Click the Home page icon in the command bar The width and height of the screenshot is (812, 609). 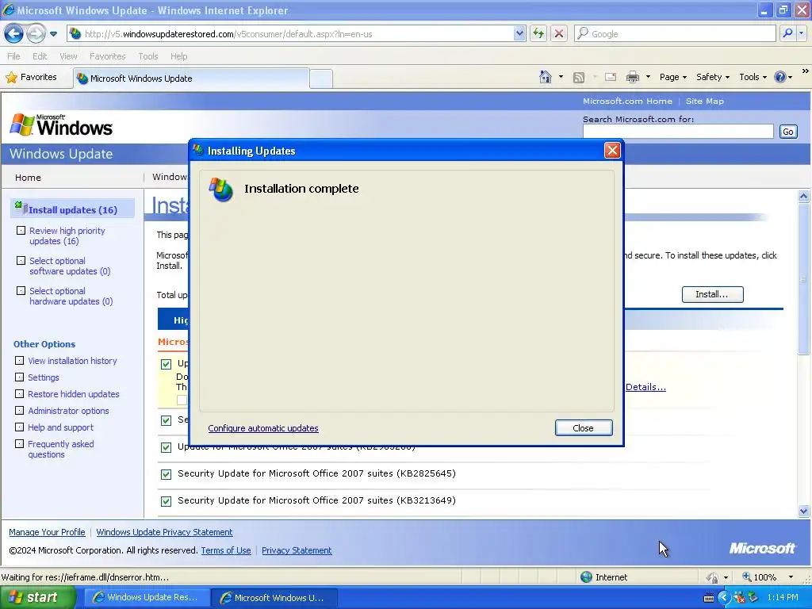pyautogui.click(x=546, y=77)
